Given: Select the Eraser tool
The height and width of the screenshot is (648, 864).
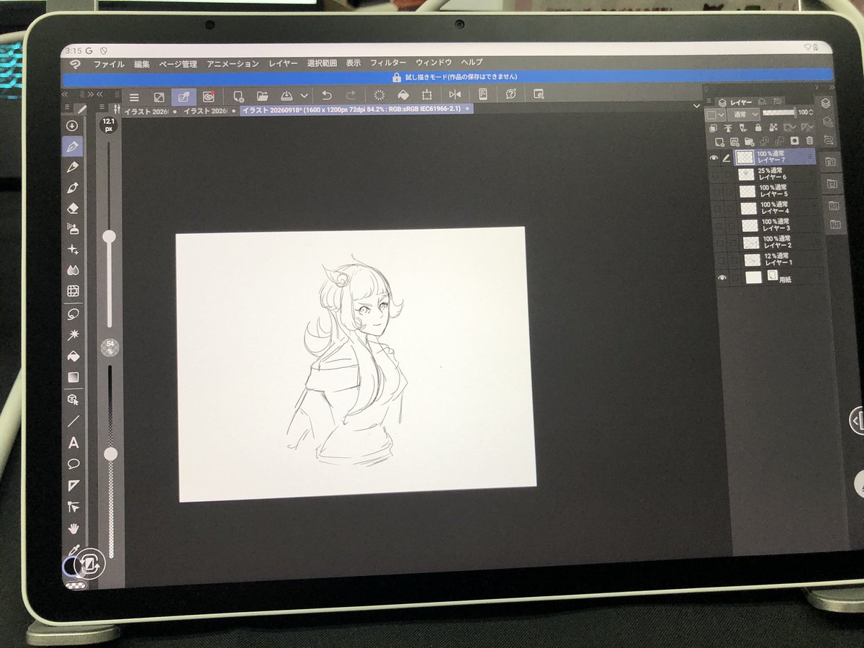Looking at the screenshot, I should pos(72,208).
